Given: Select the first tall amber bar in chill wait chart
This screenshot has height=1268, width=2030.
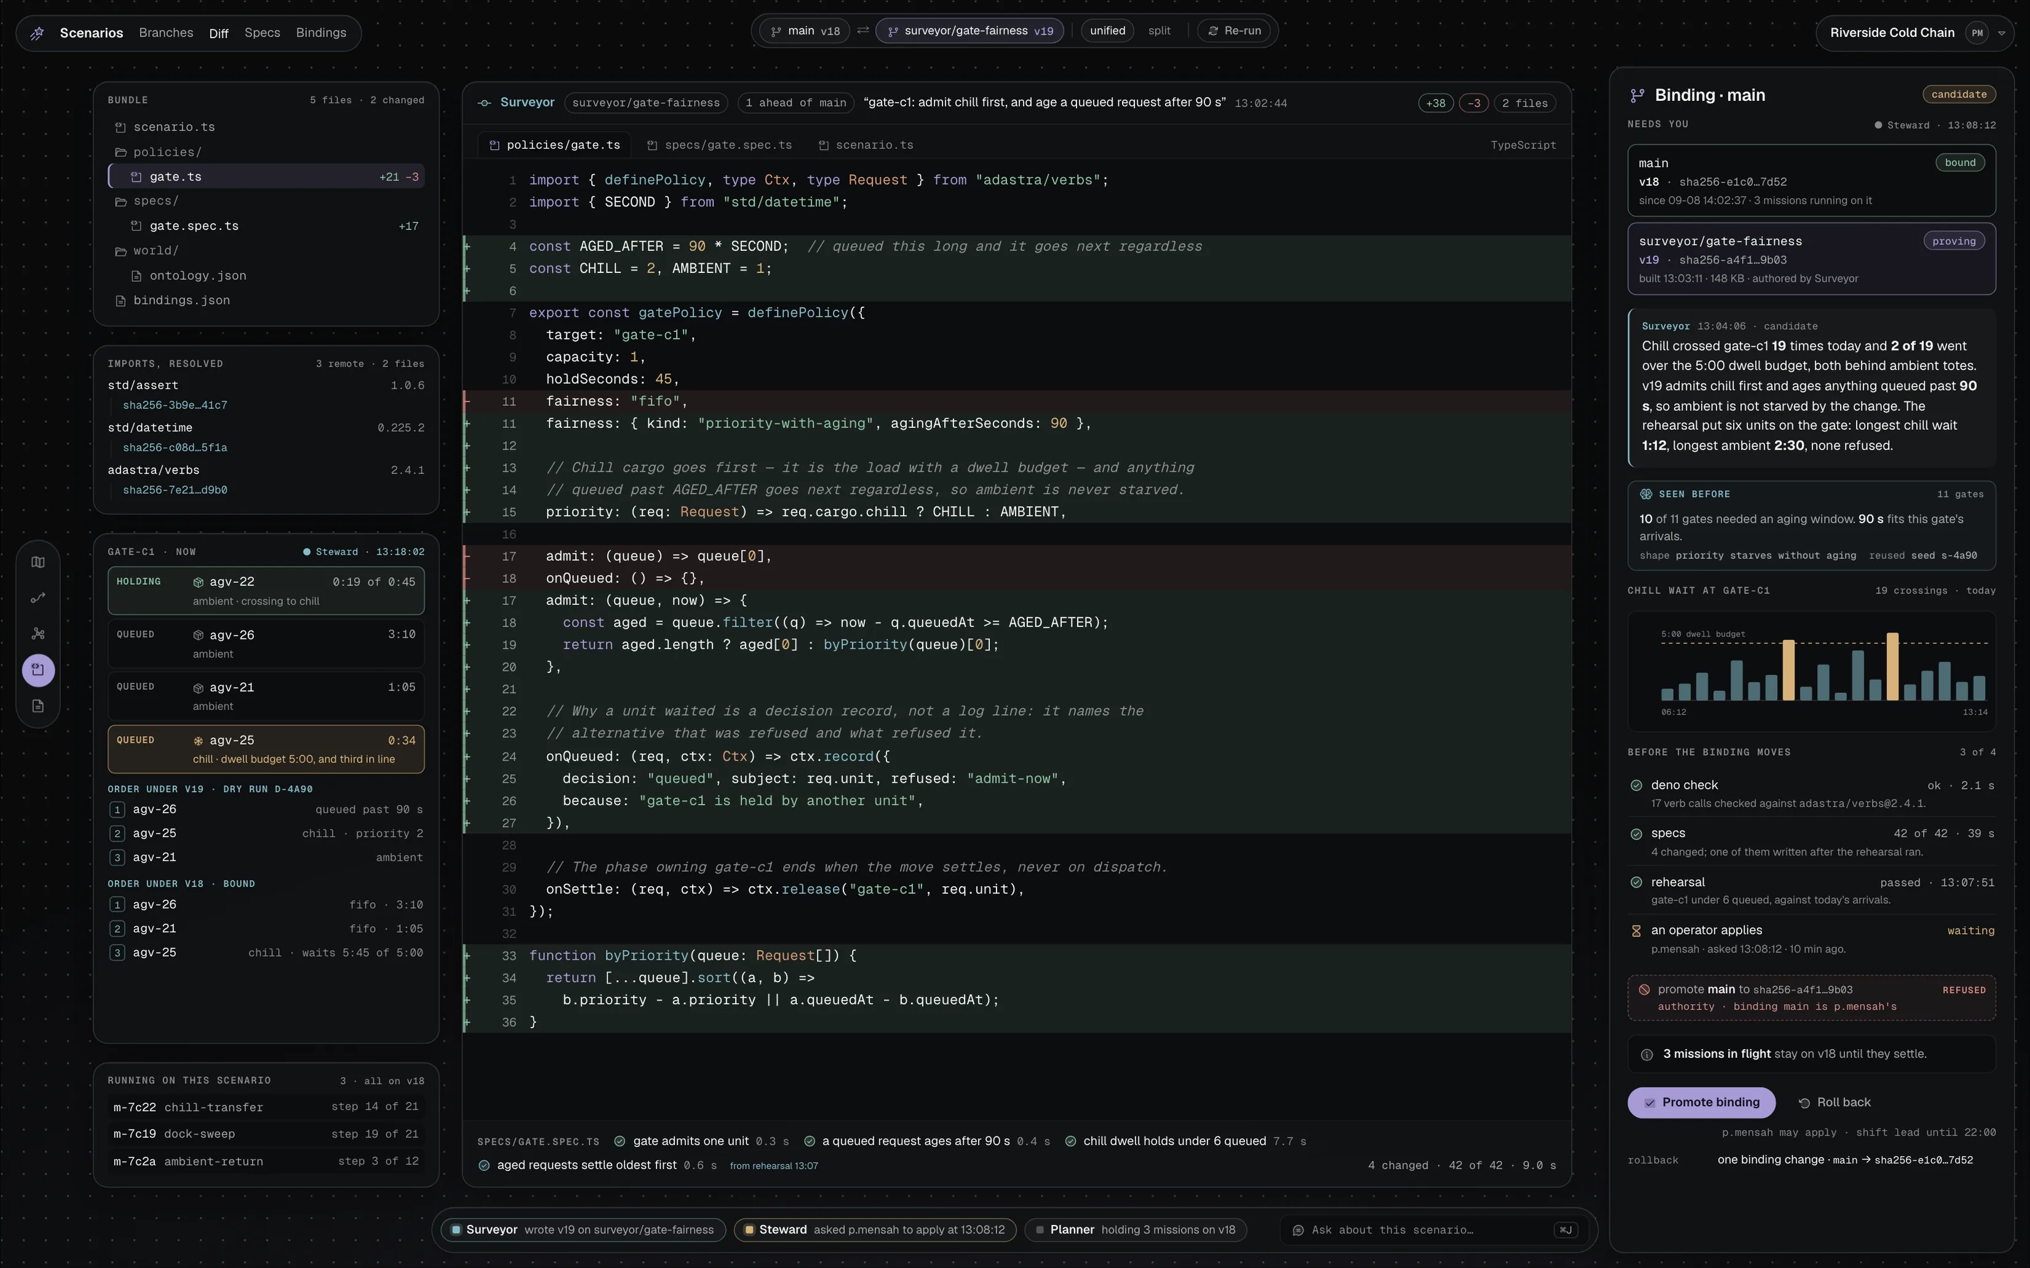Looking at the screenshot, I should coord(1788,670).
